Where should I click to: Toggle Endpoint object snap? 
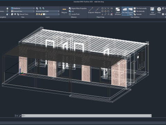click(91, 10)
